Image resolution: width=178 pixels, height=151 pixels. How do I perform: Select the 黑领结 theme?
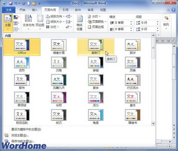(22, 99)
